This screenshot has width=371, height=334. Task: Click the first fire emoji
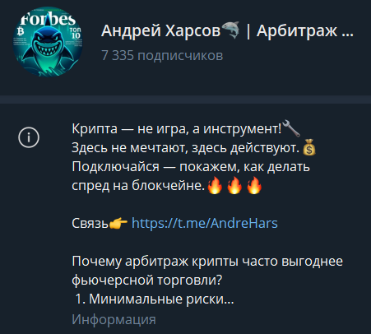215,185
